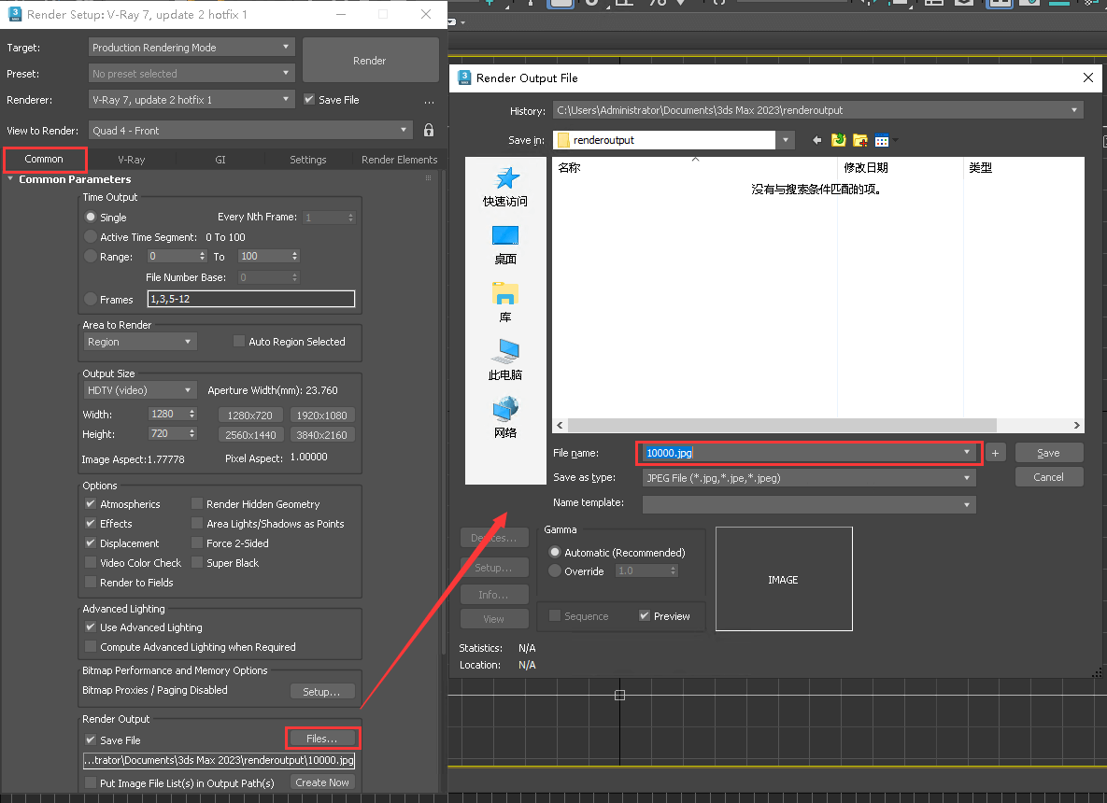Switch to the V-Ray tab
This screenshot has width=1107, height=803.
(x=132, y=160)
